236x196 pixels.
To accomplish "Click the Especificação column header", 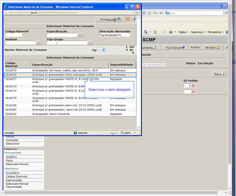I will 70,65.
